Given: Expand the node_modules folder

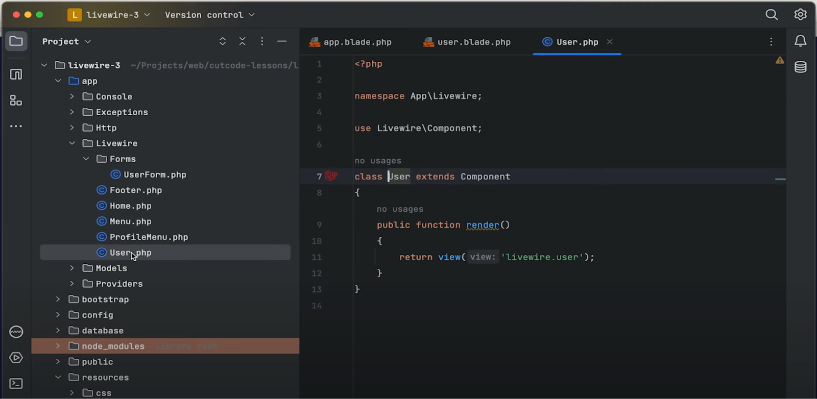Looking at the screenshot, I should coord(58,346).
